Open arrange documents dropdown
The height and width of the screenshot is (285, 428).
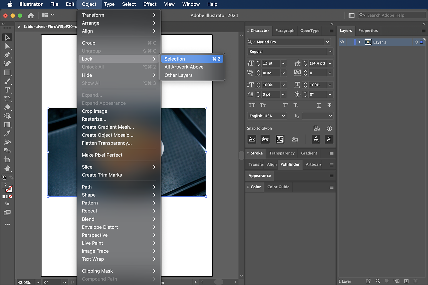point(48,15)
